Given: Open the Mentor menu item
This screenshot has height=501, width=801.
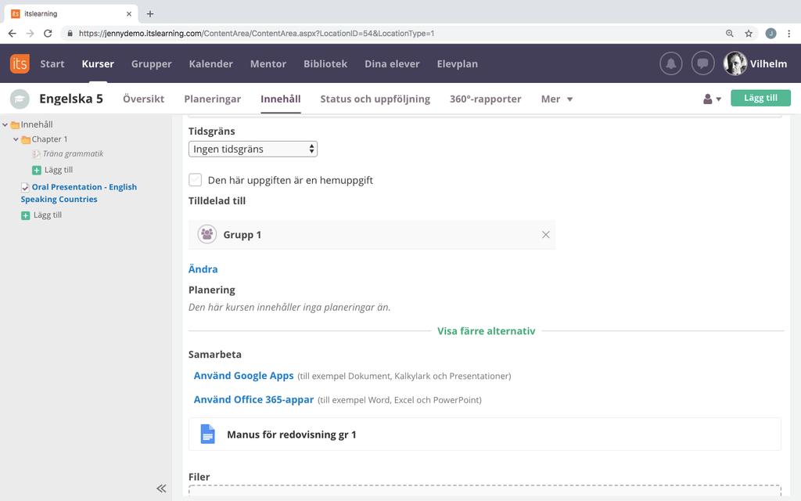Looking at the screenshot, I should (x=268, y=64).
